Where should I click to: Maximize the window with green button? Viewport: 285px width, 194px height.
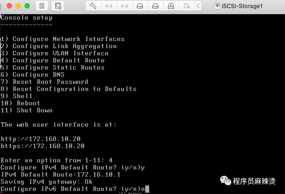click(27, 6)
